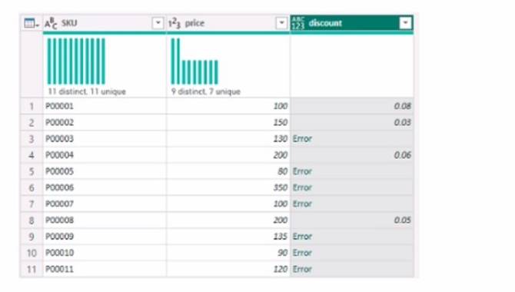Click the price column distribution chart
This screenshot has height=292, width=515.
coord(194,61)
